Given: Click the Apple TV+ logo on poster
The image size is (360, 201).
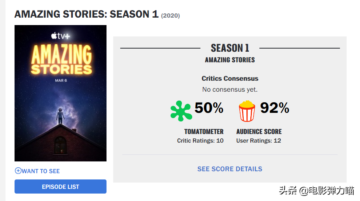Looking at the screenshot, I should coord(60,36).
